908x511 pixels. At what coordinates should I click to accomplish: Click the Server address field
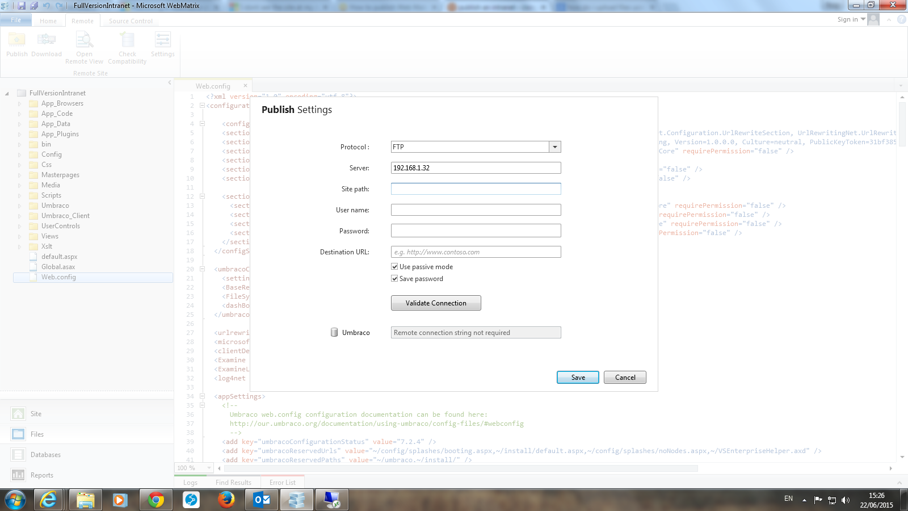476,168
